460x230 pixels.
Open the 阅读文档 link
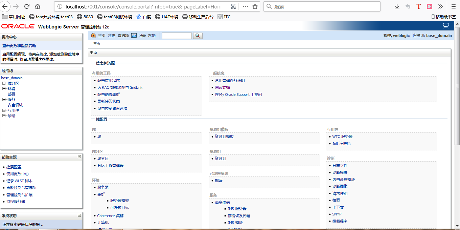[x=222, y=87]
